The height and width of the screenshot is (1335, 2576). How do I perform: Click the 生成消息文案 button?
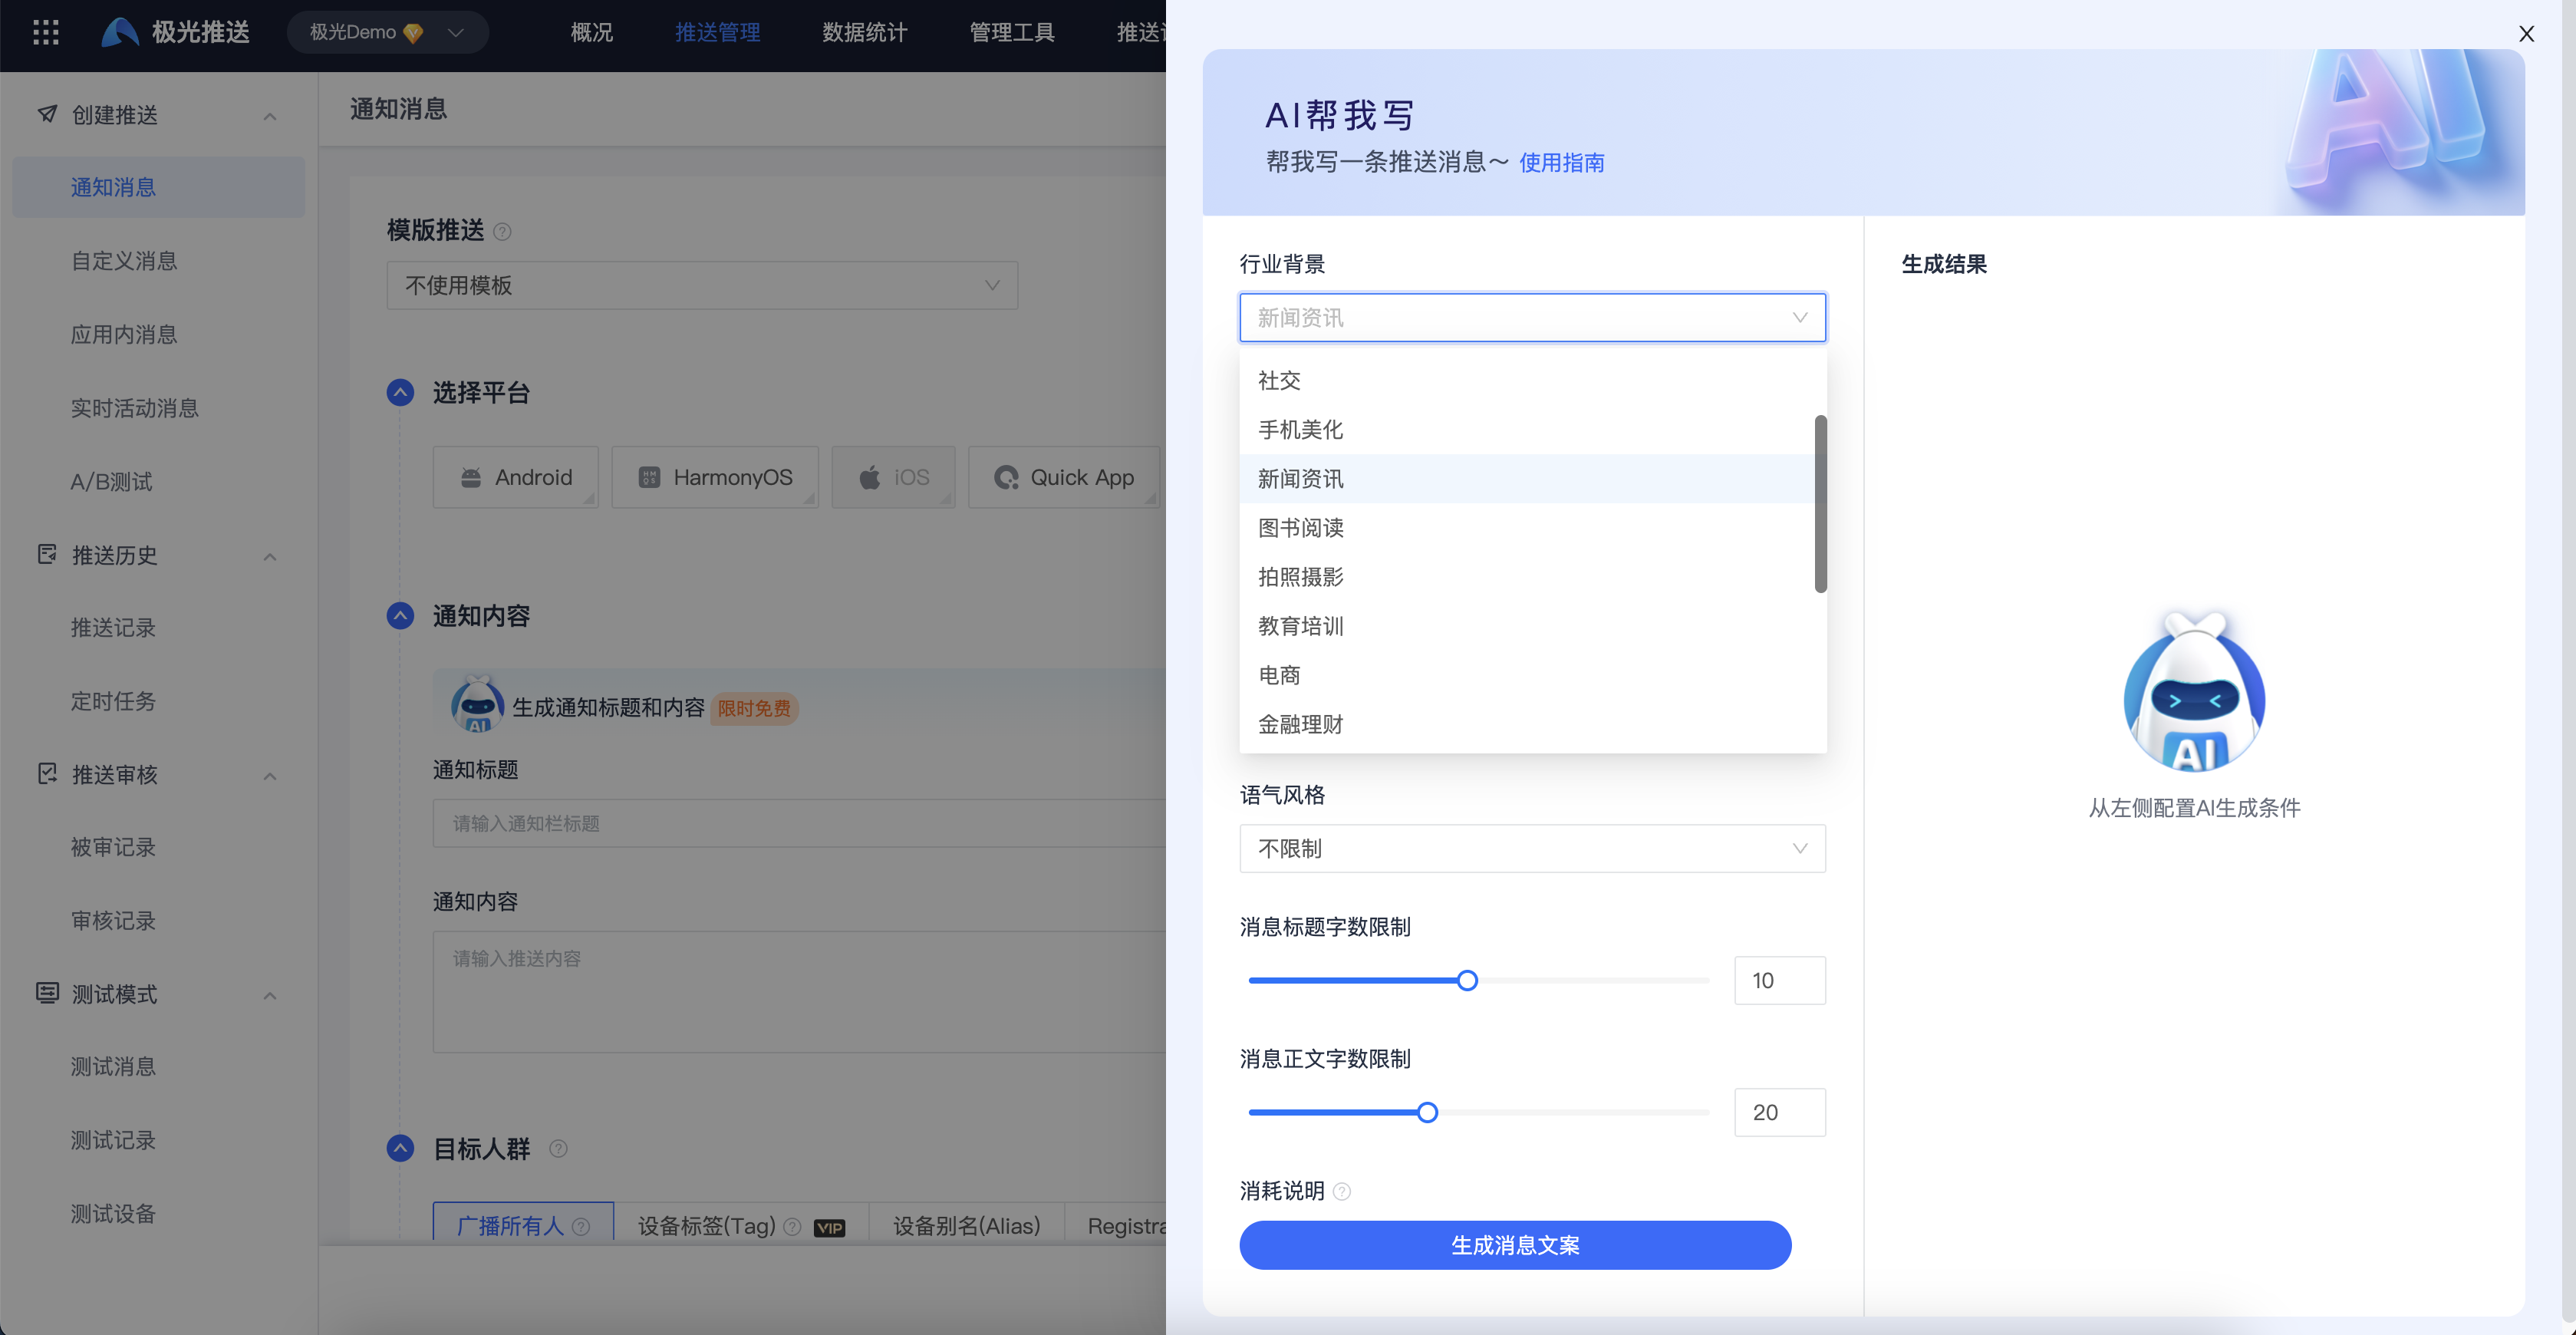tap(1515, 1245)
